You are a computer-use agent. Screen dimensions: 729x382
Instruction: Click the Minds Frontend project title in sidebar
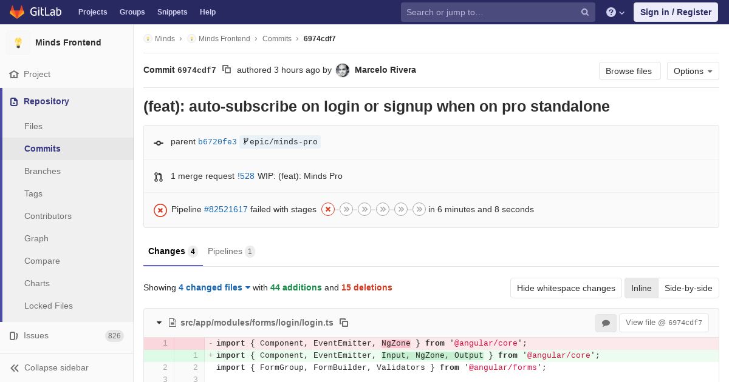(68, 42)
